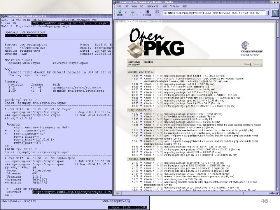Open the OpenPKG bookmark toolbar item
The image size is (280, 210).
132,21
